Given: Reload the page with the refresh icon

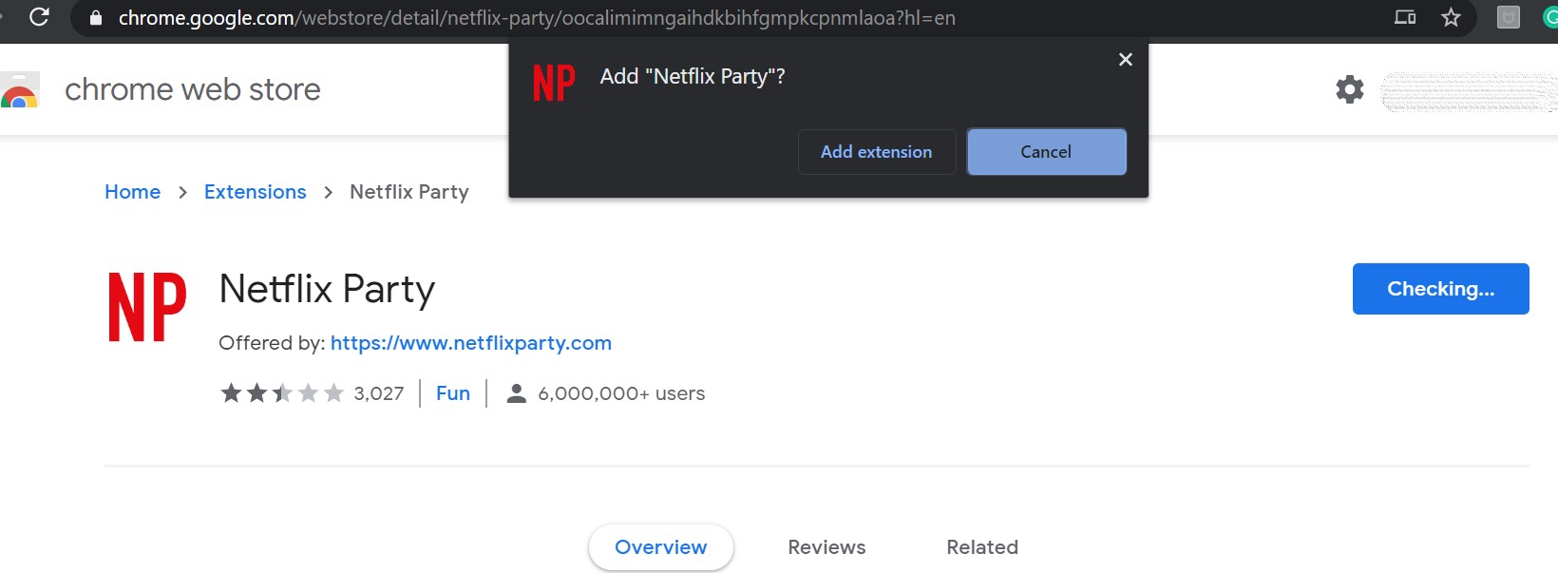Looking at the screenshot, I should (39, 17).
